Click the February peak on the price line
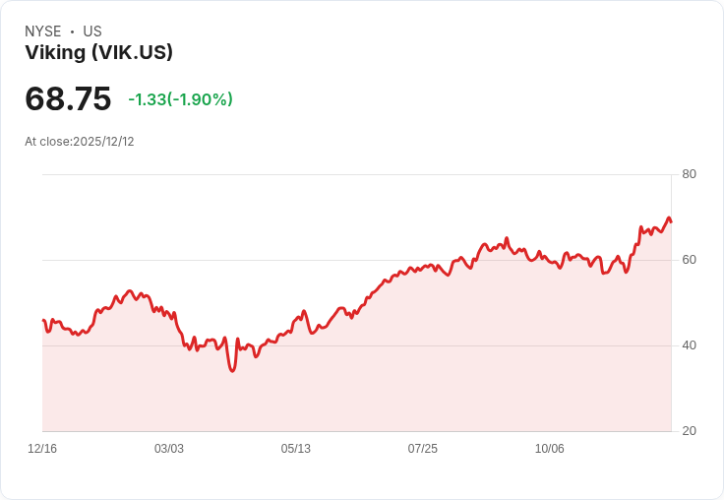This screenshot has height=500, width=724. [130, 290]
